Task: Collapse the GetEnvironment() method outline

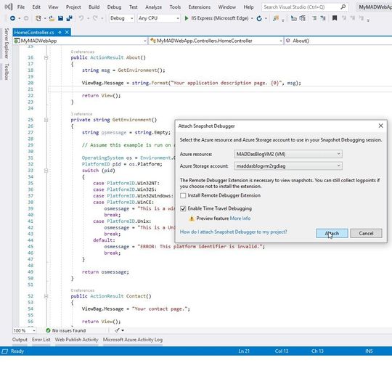Action: pos(46,120)
